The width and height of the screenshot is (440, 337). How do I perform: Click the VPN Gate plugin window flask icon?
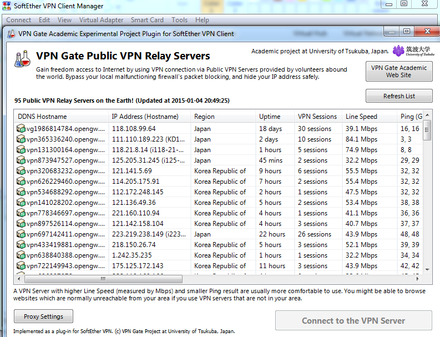pos(11,34)
